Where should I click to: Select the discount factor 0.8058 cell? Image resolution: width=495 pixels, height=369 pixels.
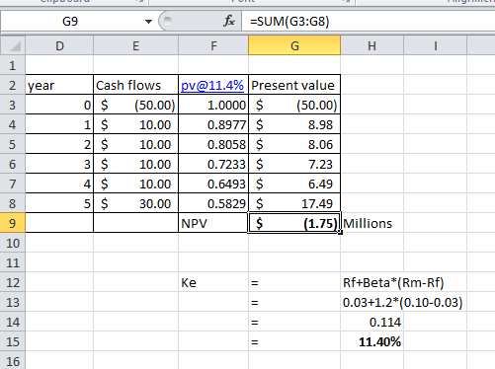coord(213,144)
